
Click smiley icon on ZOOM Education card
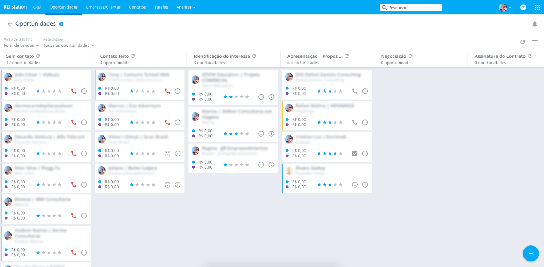click(x=261, y=97)
